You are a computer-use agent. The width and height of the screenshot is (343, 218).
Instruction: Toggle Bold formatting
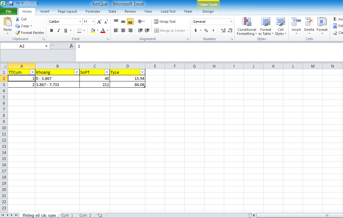click(x=51, y=31)
